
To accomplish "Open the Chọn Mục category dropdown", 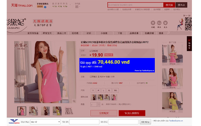I will click(45, 122).
